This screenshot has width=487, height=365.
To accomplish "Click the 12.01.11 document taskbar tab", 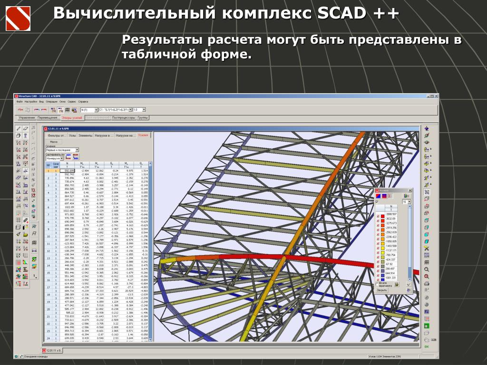I will (x=52, y=350).
